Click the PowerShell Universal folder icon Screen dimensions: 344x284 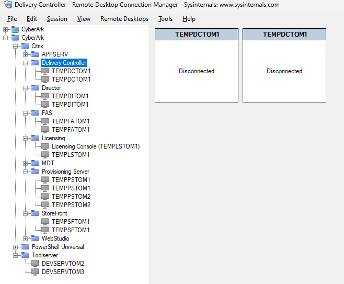[25, 247]
